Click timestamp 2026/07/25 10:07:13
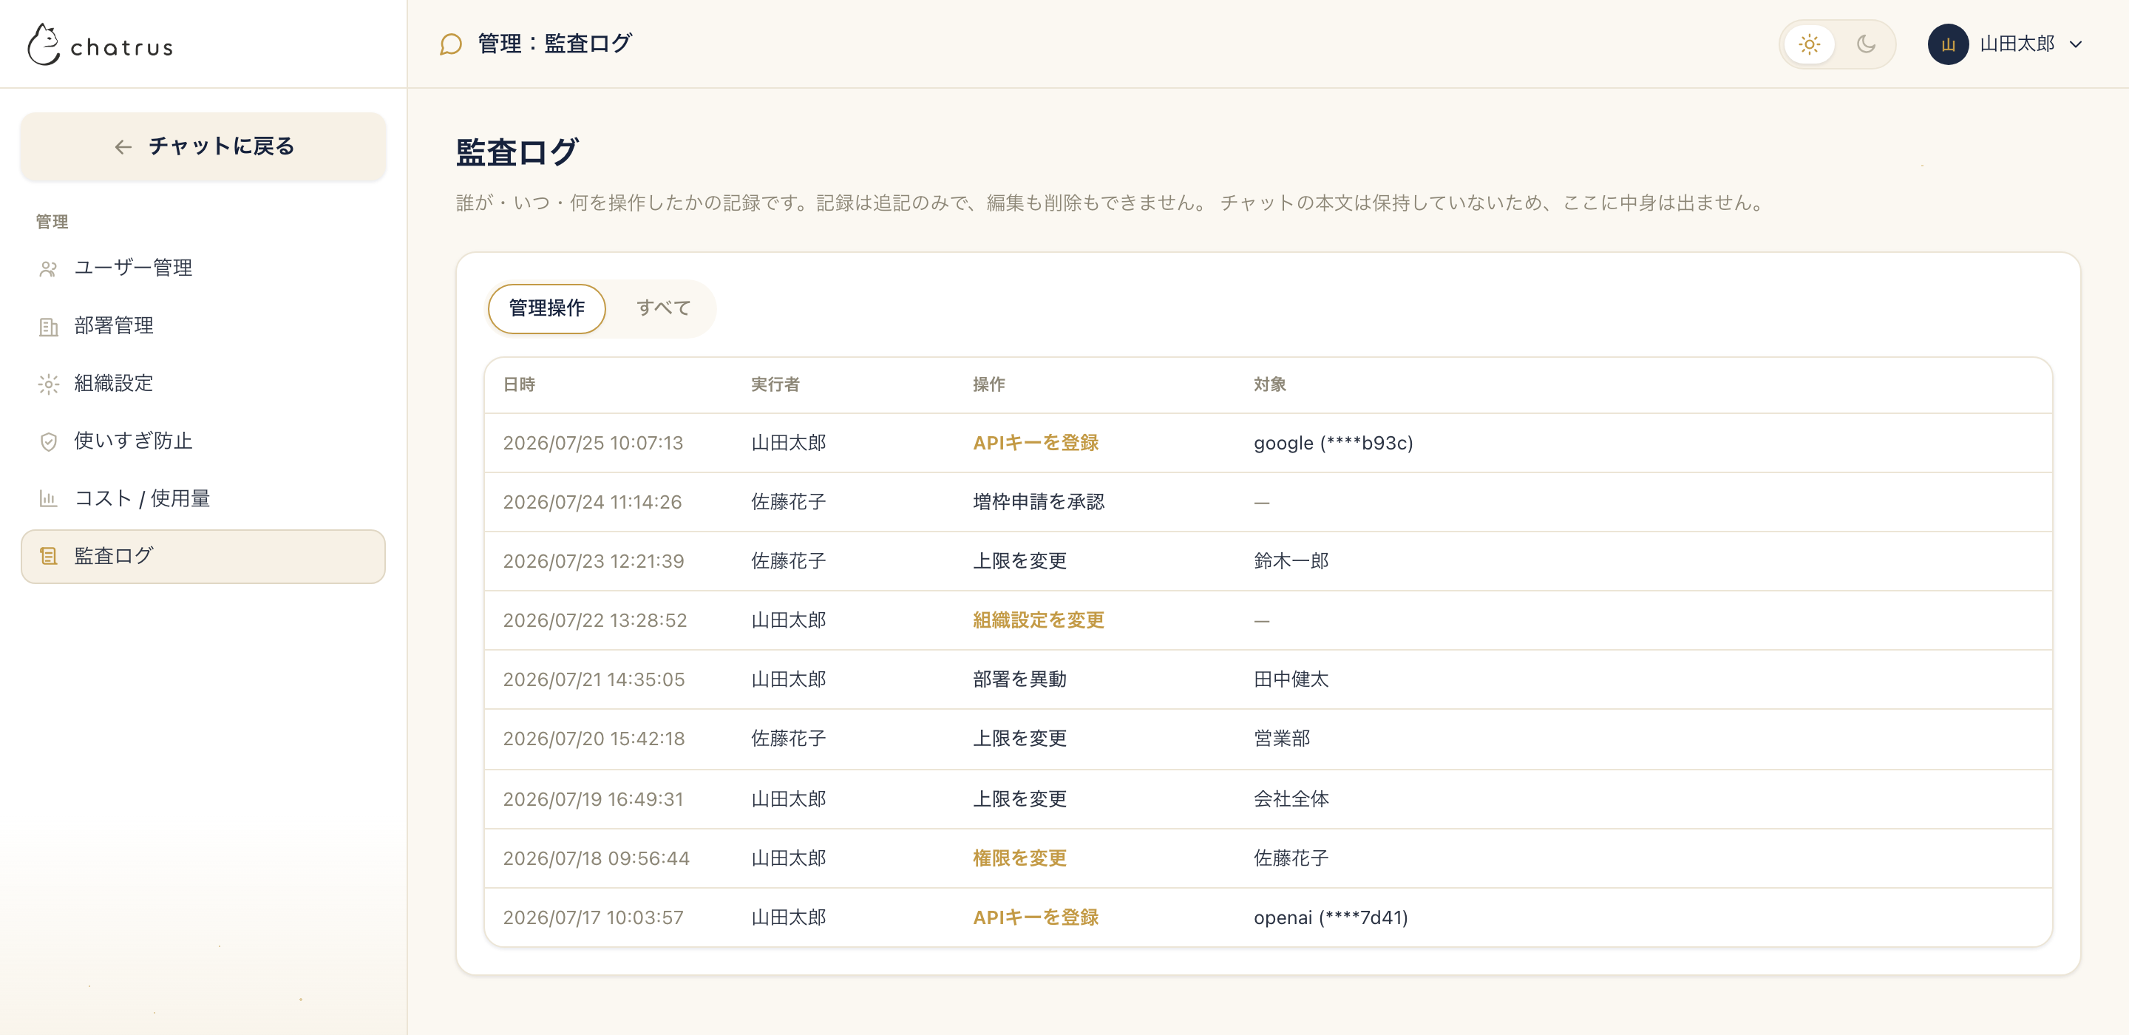 tap(594, 443)
